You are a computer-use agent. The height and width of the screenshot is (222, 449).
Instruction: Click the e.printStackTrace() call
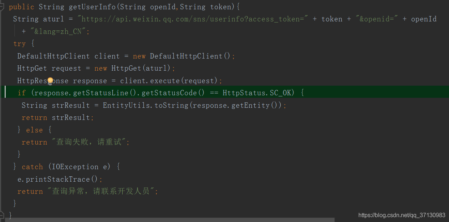[x=60, y=179]
